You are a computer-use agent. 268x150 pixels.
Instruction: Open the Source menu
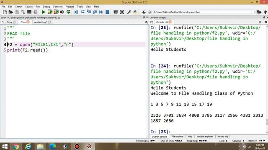coord(29,7)
